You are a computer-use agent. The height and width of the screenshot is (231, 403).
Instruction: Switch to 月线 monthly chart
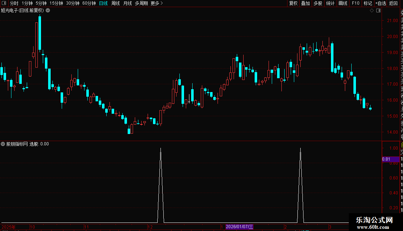(x=127, y=3)
